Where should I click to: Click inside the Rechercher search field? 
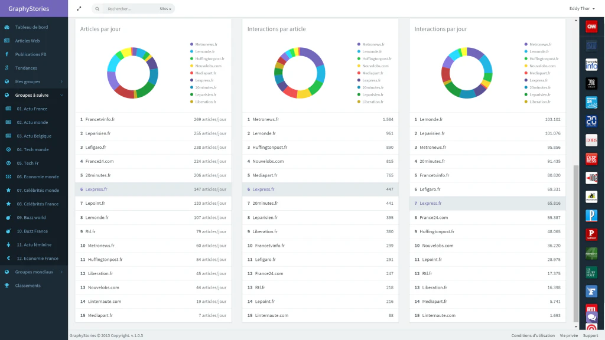pos(131,9)
